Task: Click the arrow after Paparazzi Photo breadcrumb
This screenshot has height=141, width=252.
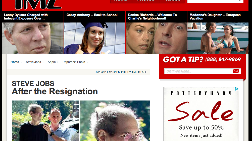Action: coord(87,62)
